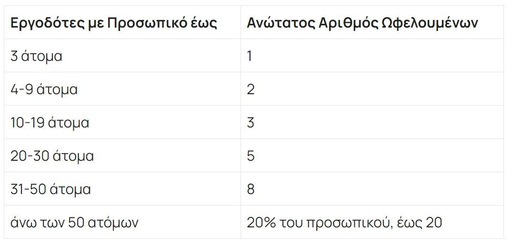The width and height of the screenshot is (512, 244).
Task: Click the '20% του προσωπικού, έως 20' cell
Action: pyautogui.click(x=344, y=223)
